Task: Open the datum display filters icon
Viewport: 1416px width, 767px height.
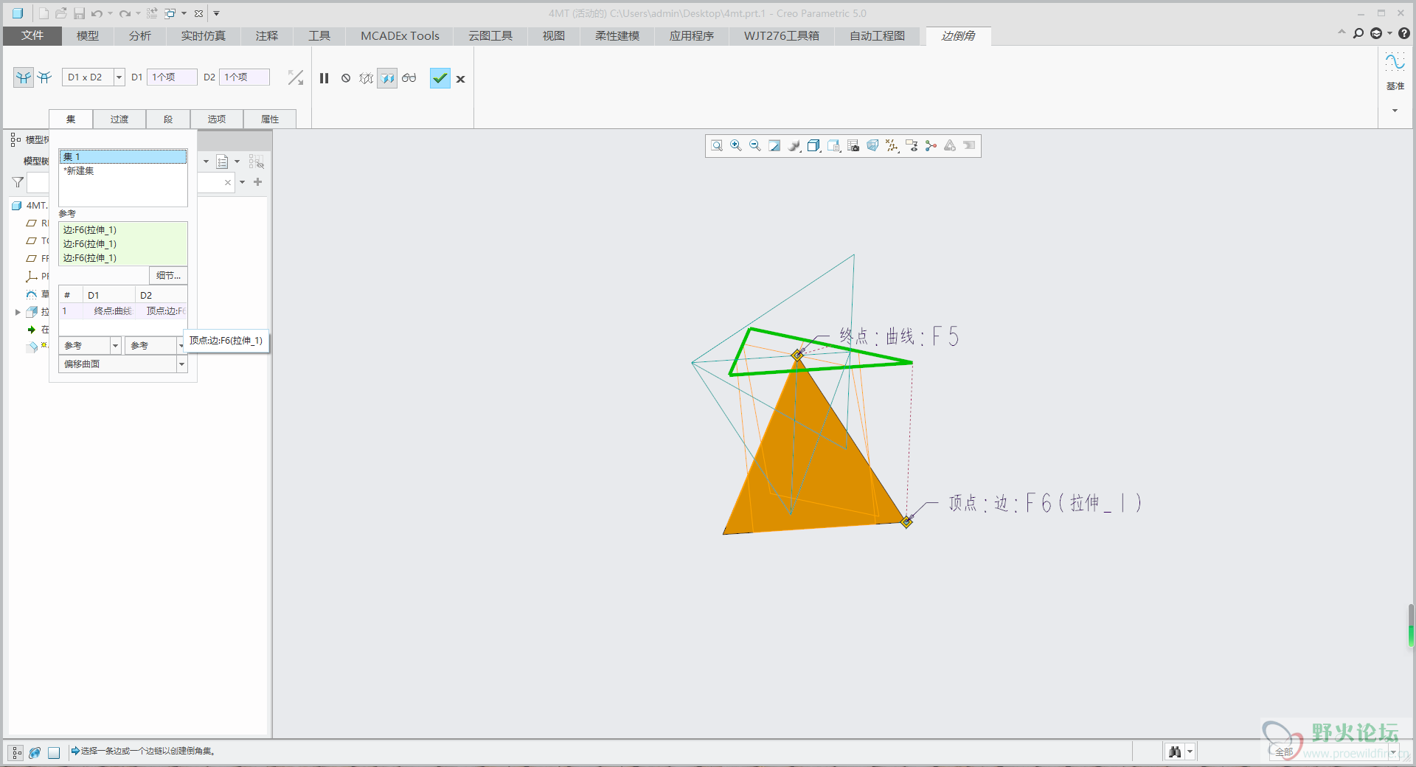Action: [892, 146]
